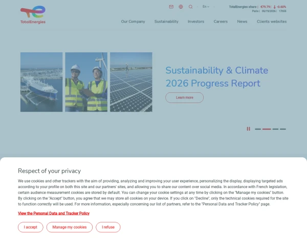Click the Respect of your privacy heading
The height and width of the screenshot is (246, 307).
(49, 171)
